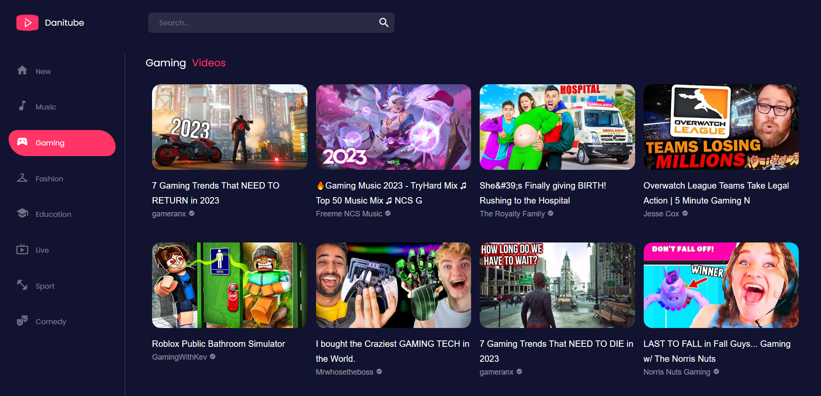Open title Gaming Music 2023 TryHard Mix
Image resolution: width=821 pixels, height=396 pixels.
(391, 193)
